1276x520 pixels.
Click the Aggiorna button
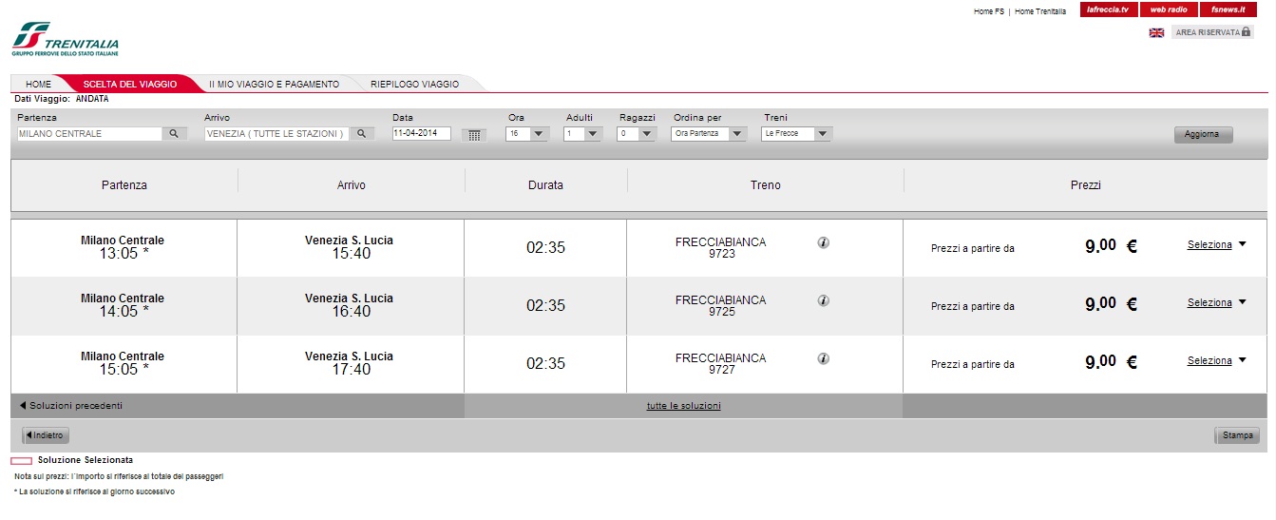tap(1203, 134)
